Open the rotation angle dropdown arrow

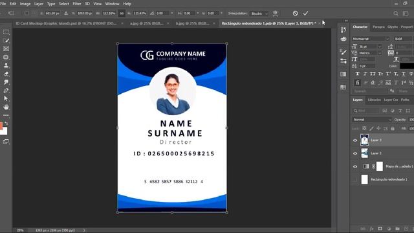[x=172, y=13]
